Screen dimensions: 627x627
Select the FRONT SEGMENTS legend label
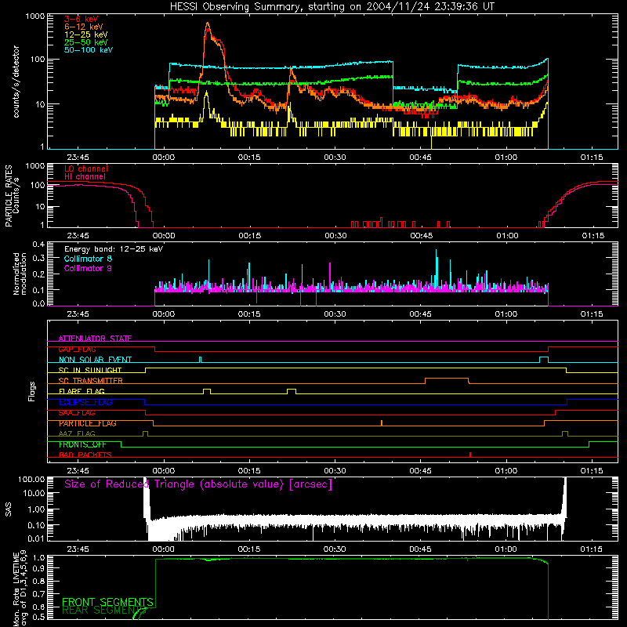pyautogui.click(x=107, y=602)
